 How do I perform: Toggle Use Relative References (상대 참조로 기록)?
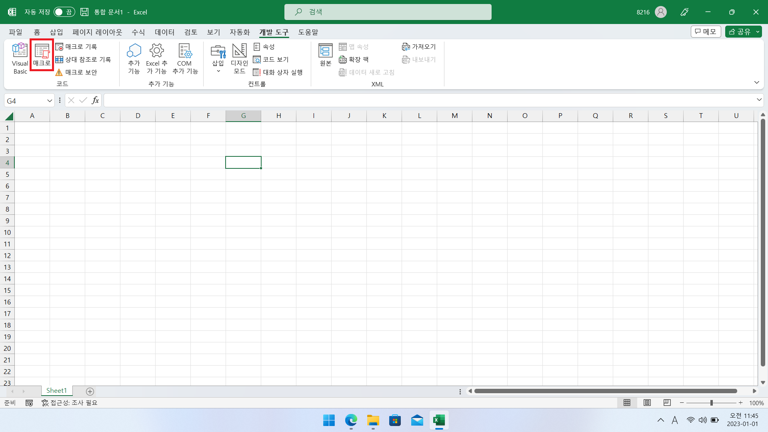[x=83, y=60]
